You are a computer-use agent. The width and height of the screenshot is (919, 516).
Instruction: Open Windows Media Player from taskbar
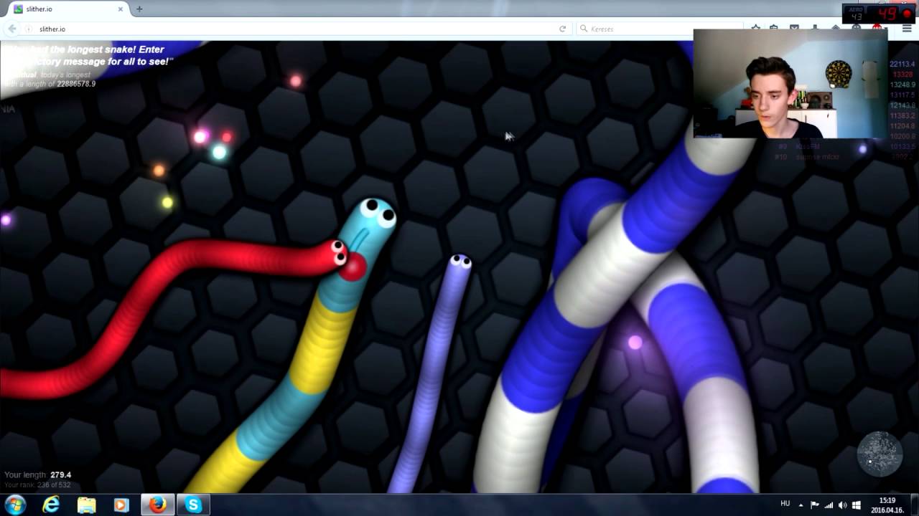coord(121,505)
